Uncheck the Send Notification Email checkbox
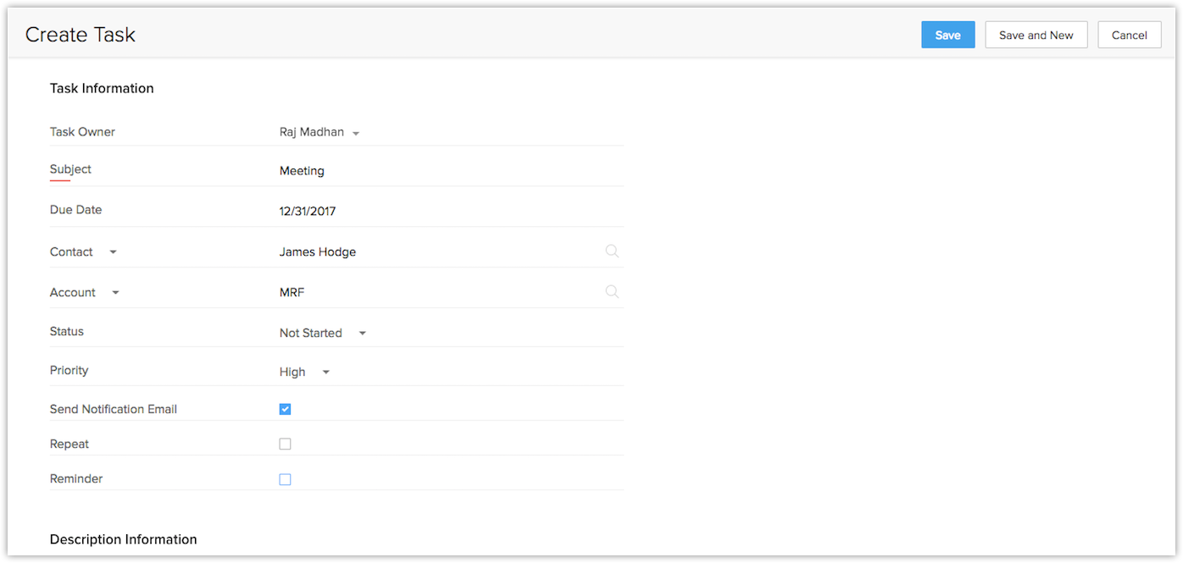The width and height of the screenshot is (1183, 563). coord(285,409)
